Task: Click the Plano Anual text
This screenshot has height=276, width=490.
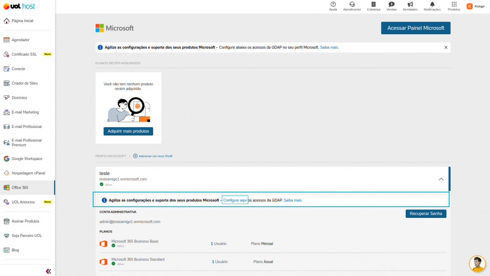Action: pos(263,262)
